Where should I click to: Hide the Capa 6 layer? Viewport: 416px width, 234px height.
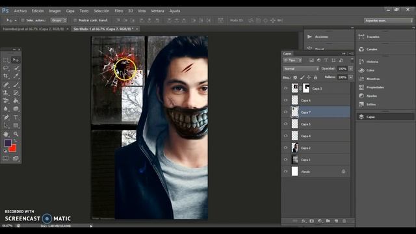click(286, 100)
